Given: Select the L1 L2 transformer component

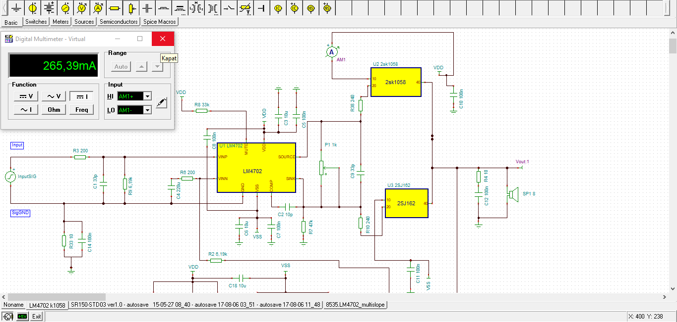Looking at the screenshot, I should coord(196,8).
